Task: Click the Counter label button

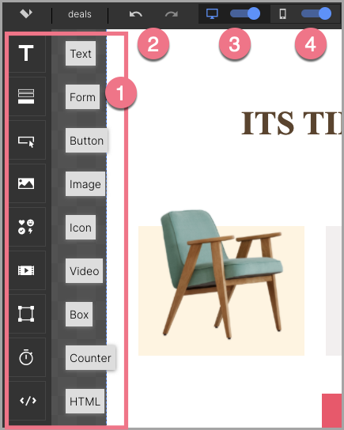Action: [90, 358]
